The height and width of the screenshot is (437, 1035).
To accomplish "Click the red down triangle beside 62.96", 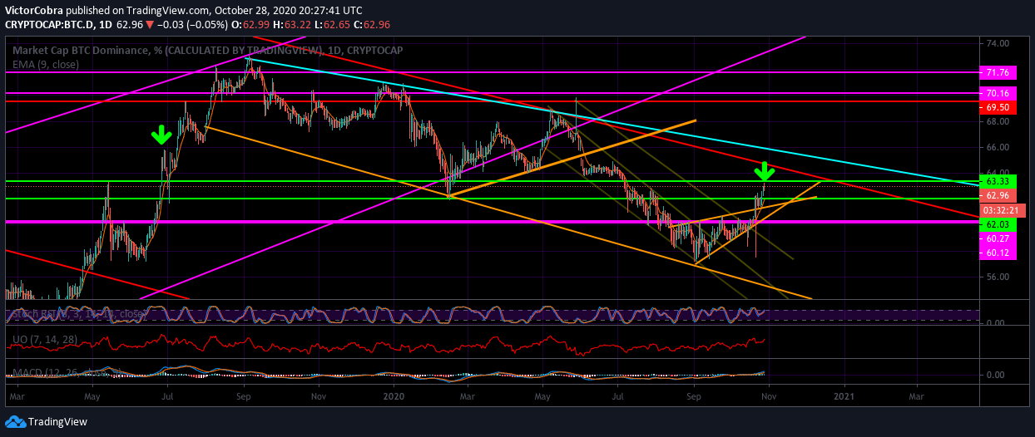I will [150, 25].
